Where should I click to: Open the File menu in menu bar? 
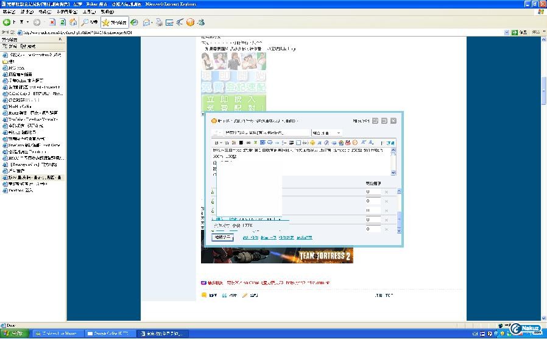(9, 12)
